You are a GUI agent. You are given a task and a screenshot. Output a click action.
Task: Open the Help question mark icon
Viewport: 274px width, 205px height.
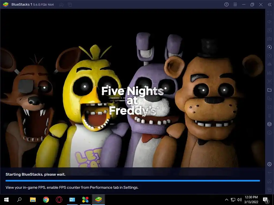click(226, 5)
